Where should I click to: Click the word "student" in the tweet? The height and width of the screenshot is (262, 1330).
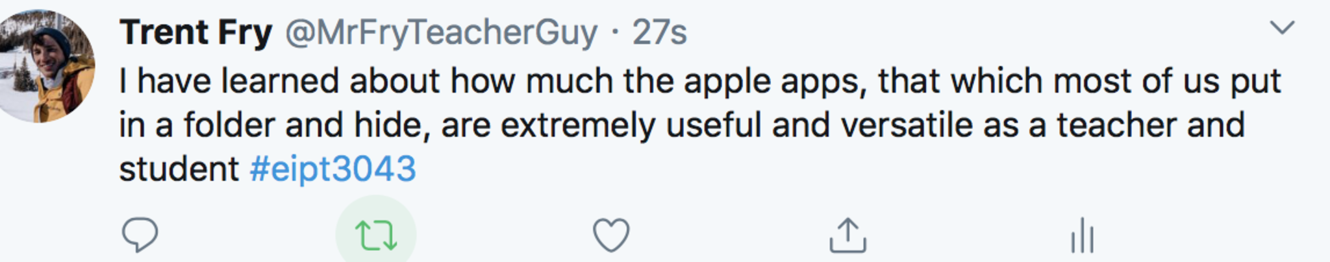(179, 169)
